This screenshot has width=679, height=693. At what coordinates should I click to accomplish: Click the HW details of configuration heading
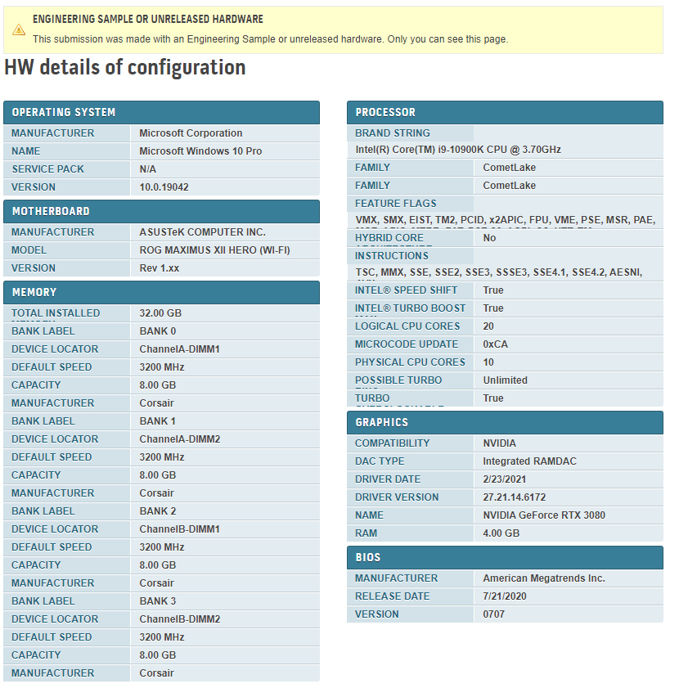coord(125,67)
